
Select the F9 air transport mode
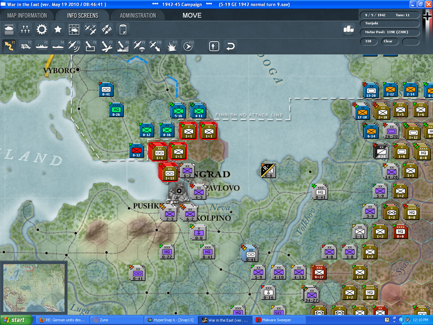pyautogui.click(x=139, y=46)
